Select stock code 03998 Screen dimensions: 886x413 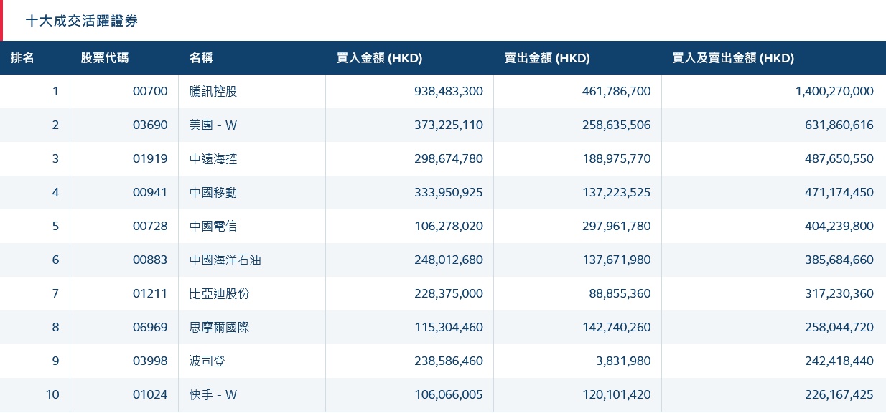[x=150, y=361]
